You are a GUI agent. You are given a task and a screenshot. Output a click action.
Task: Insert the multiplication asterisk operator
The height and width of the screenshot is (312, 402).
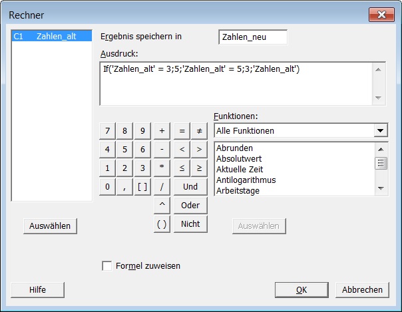coord(162,168)
